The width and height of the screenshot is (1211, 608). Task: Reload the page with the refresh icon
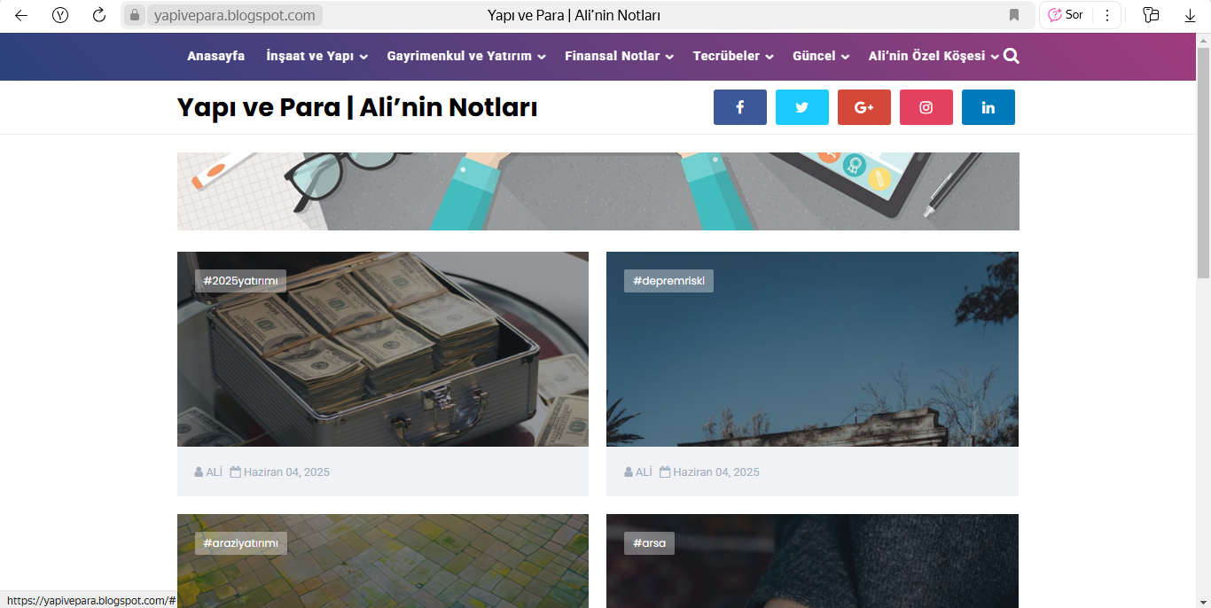[x=99, y=15]
